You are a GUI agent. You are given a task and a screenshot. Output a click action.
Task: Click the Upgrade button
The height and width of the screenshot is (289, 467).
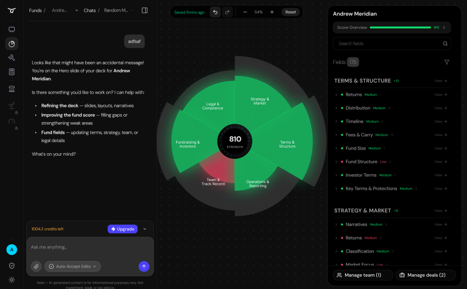click(x=122, y=229)
